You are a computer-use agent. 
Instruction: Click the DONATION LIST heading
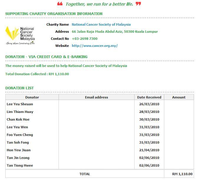tap(19, 88)
